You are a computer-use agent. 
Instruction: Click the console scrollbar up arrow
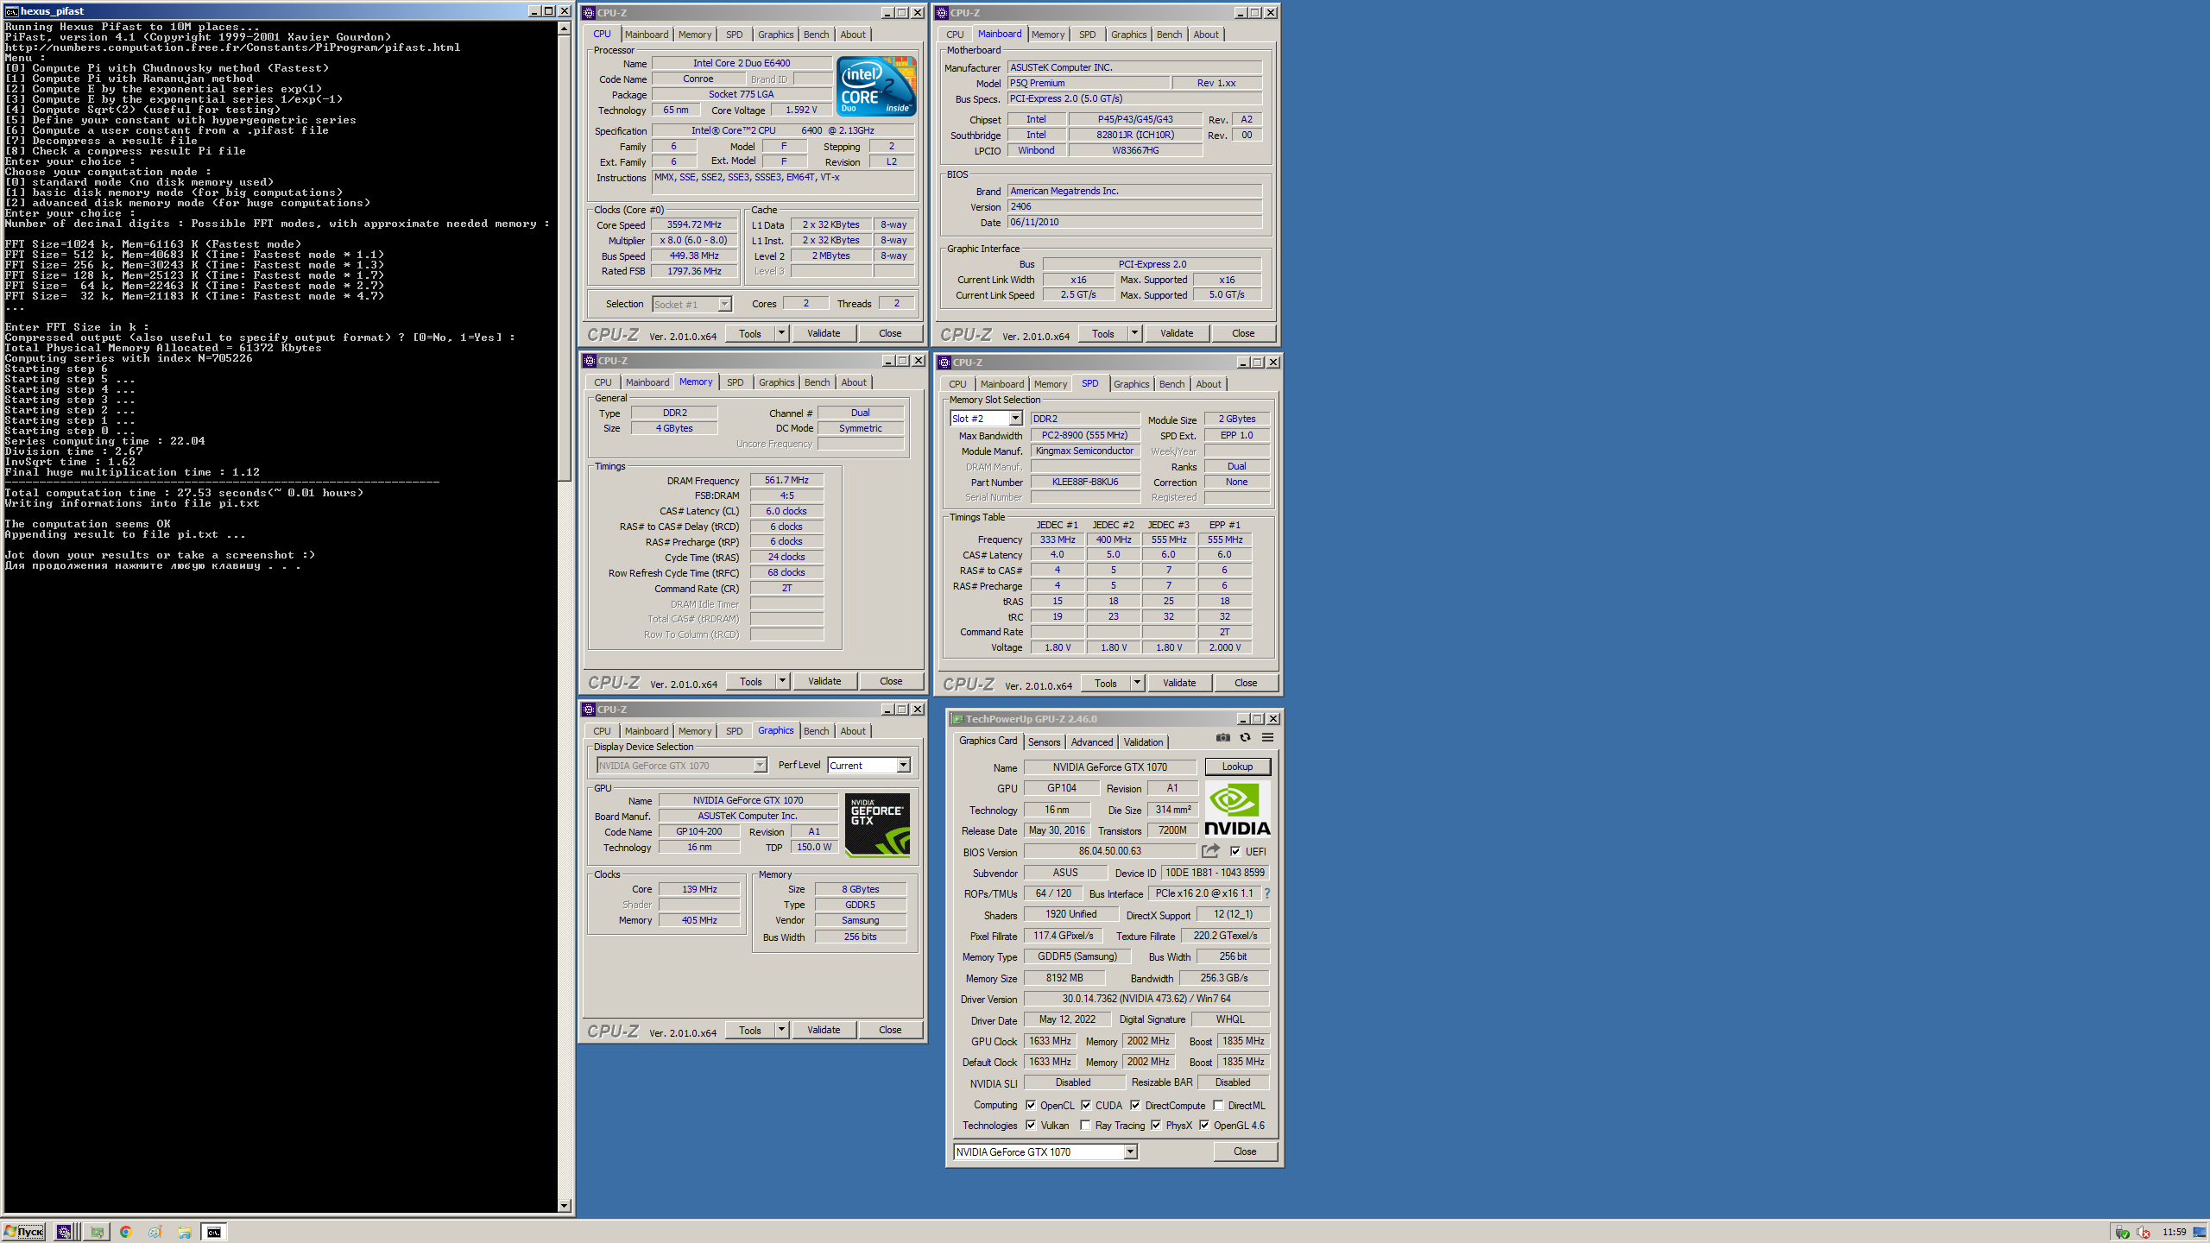coord(564,28)
